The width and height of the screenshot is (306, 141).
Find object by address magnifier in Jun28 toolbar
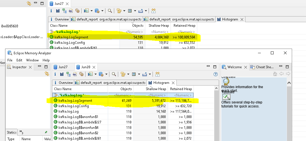click(114, 74)
